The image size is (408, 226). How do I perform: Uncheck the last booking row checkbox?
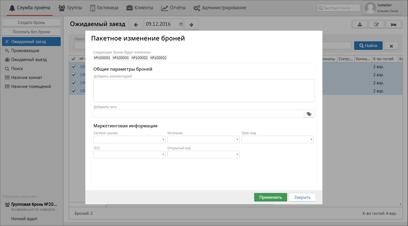73,91
